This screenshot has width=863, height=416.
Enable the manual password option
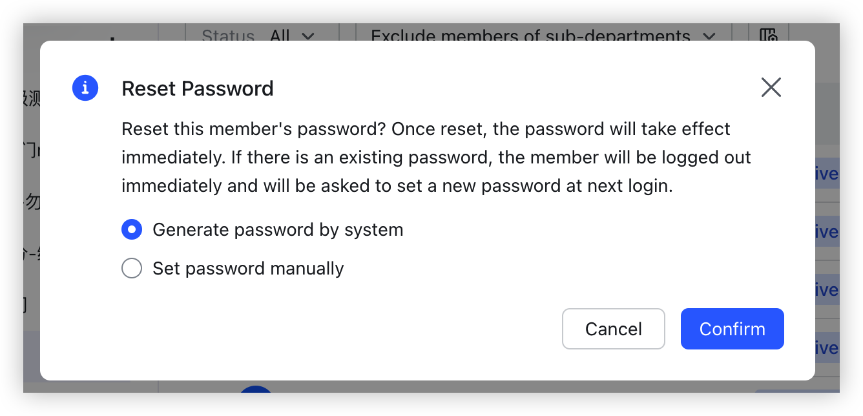pyautogui.click(x=131, y=268)
